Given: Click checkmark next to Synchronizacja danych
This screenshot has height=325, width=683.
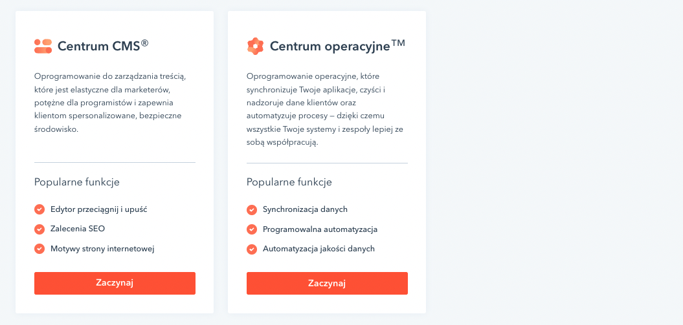Looking at the screenshot, I should point(252,210).
